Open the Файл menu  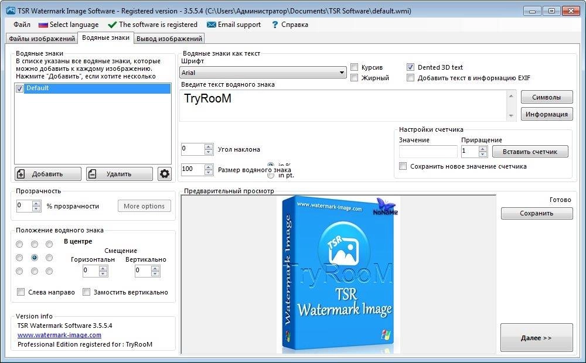pyautogui.click(x=22, y=25)
